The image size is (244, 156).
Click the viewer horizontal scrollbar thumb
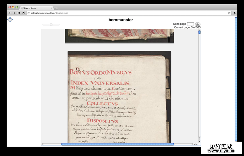118,144
